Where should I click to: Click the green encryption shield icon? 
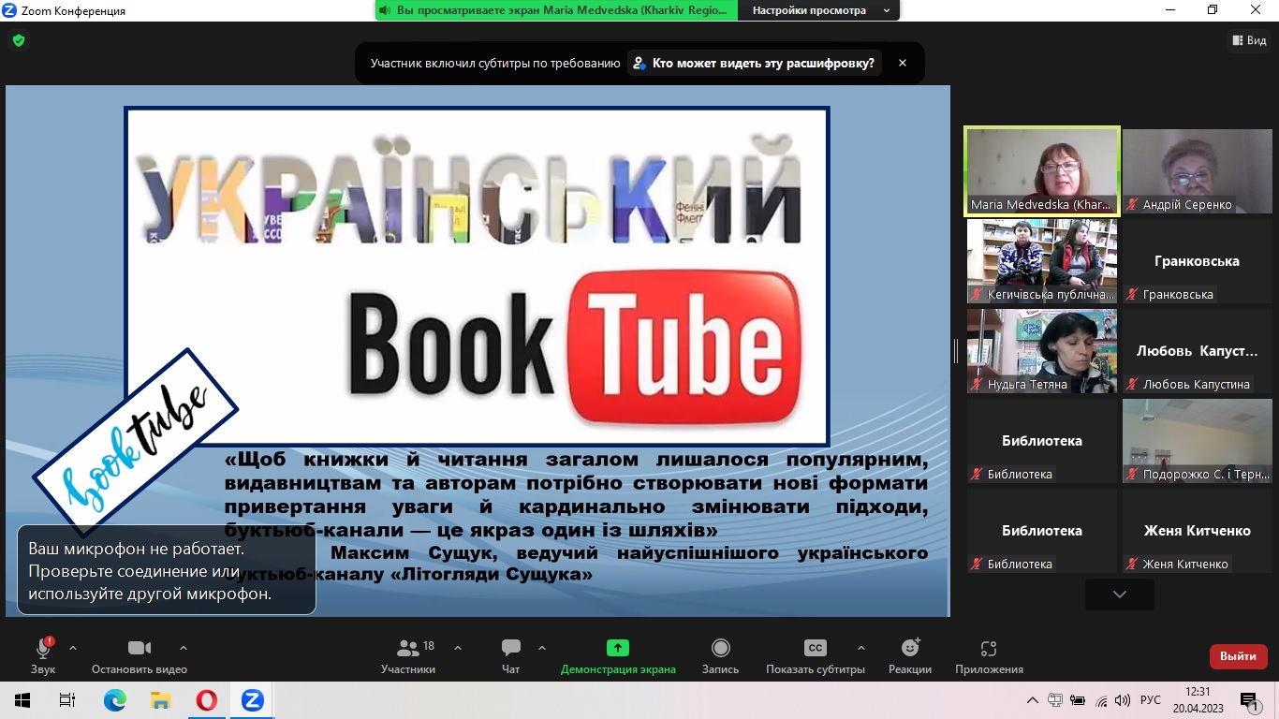(18, 40)
